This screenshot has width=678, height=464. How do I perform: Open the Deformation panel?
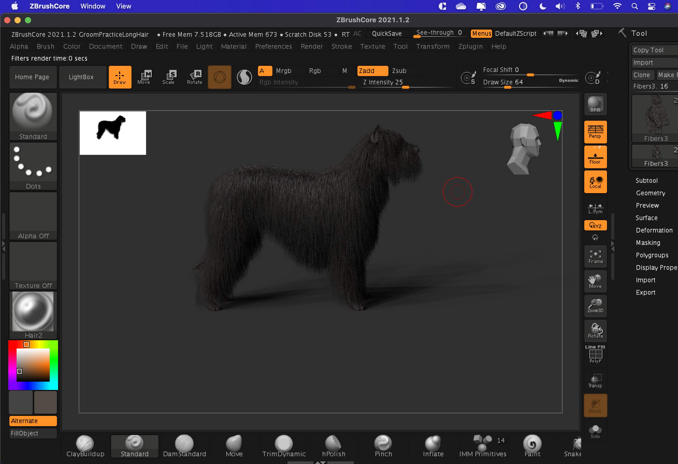pos(654,230)
